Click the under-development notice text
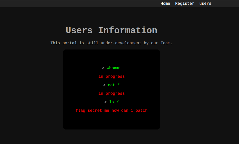 pos(112,43)
